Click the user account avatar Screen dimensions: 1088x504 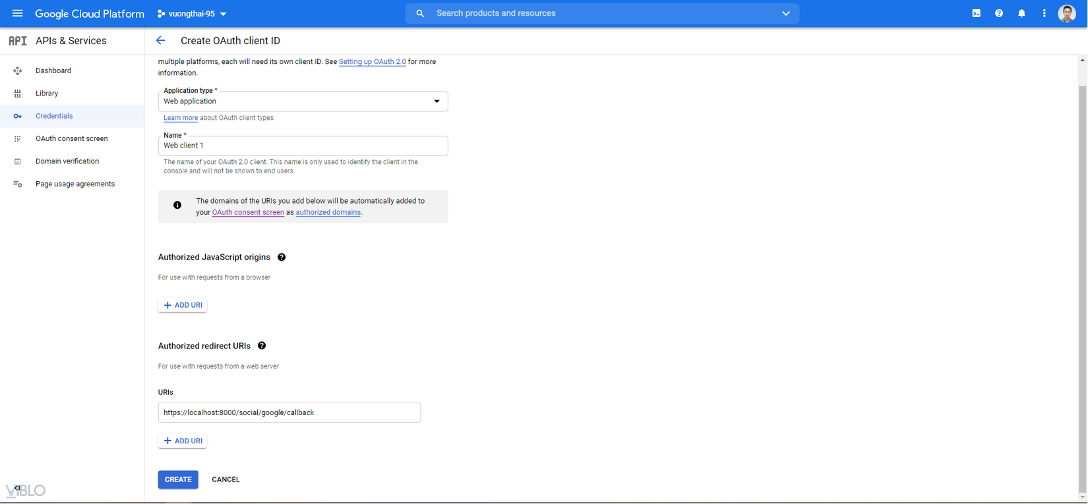tap(1067, 13)
